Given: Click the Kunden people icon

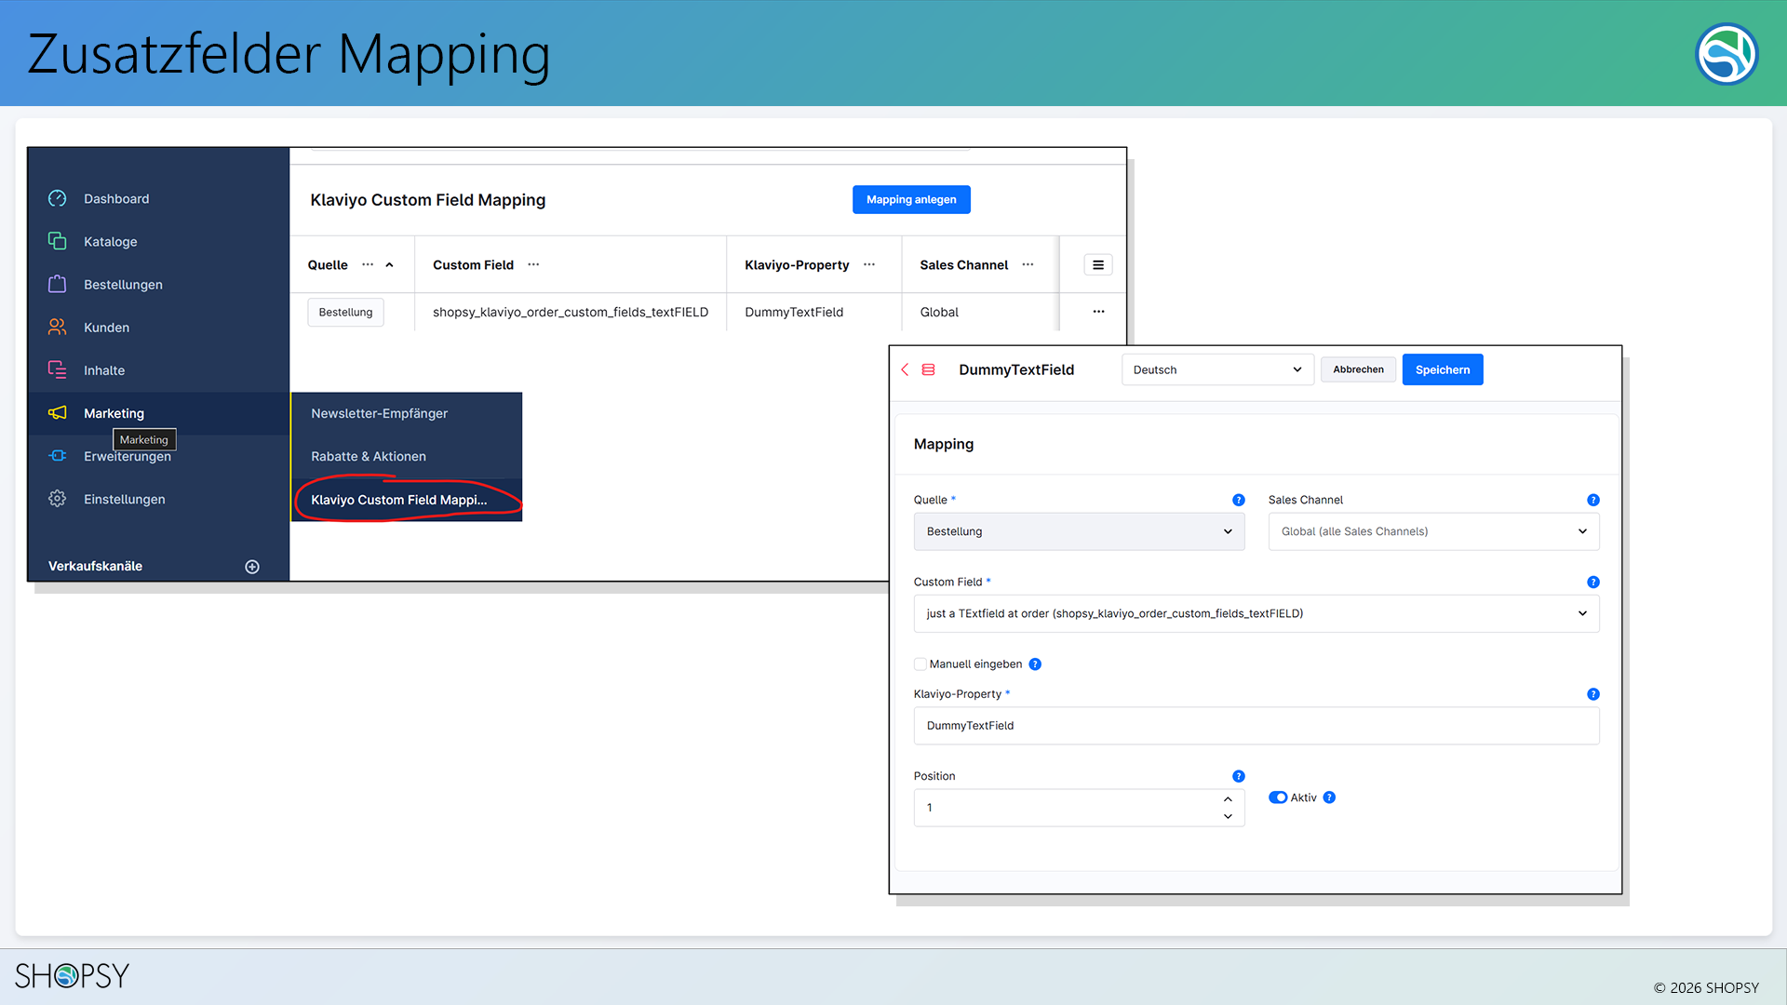Looking at the screenshot, I should [x=58, y=327].
